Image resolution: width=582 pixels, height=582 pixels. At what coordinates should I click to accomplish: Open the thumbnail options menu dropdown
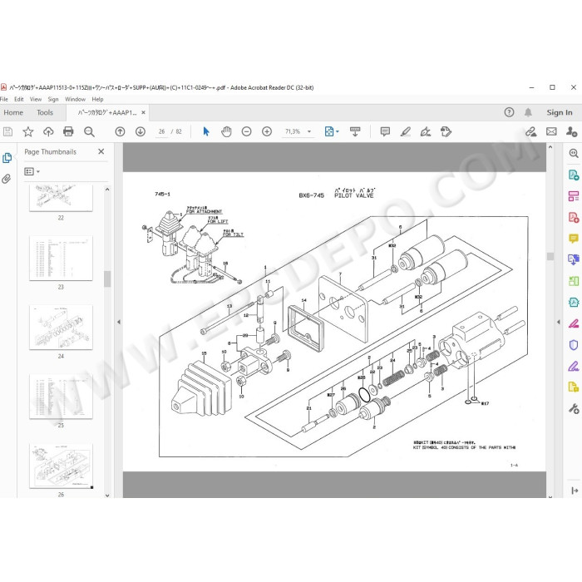[32, 171]
